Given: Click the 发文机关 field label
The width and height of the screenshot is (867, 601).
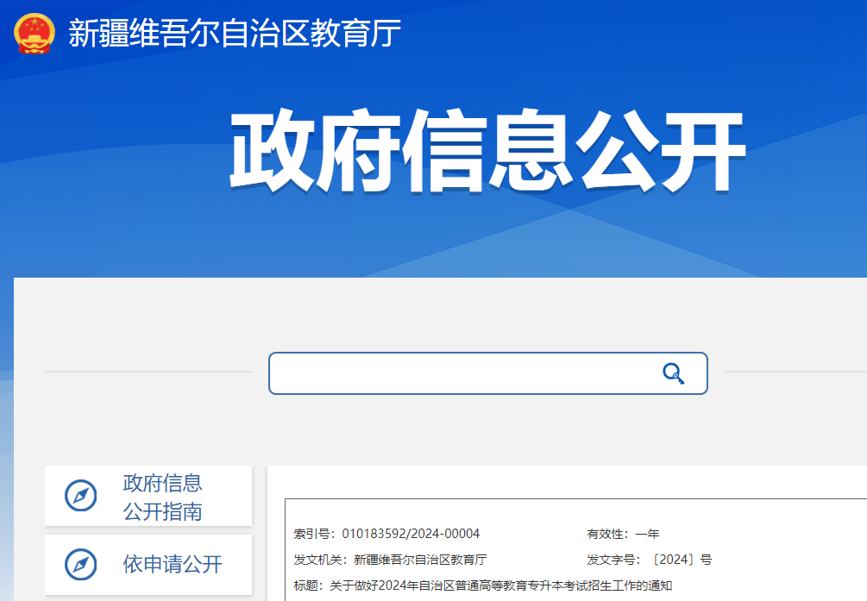Looking at the screenshot, I should 320,560.
